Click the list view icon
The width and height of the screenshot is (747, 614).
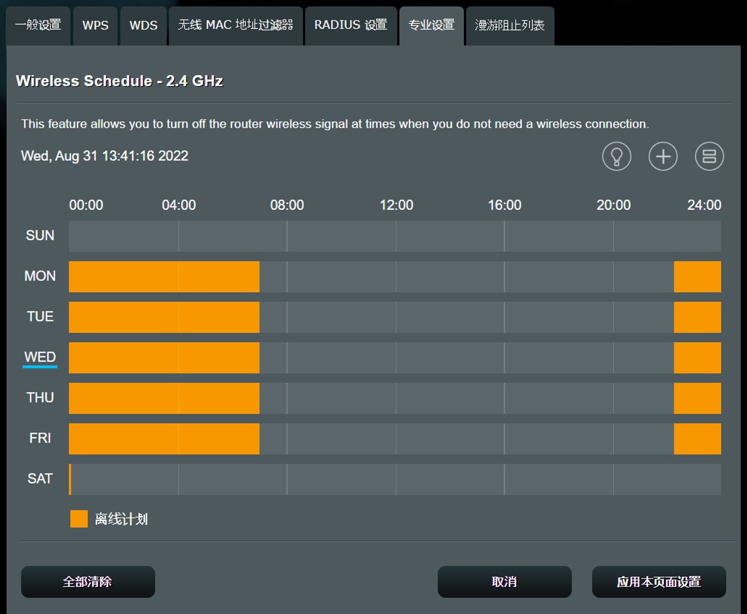(710, 156)
